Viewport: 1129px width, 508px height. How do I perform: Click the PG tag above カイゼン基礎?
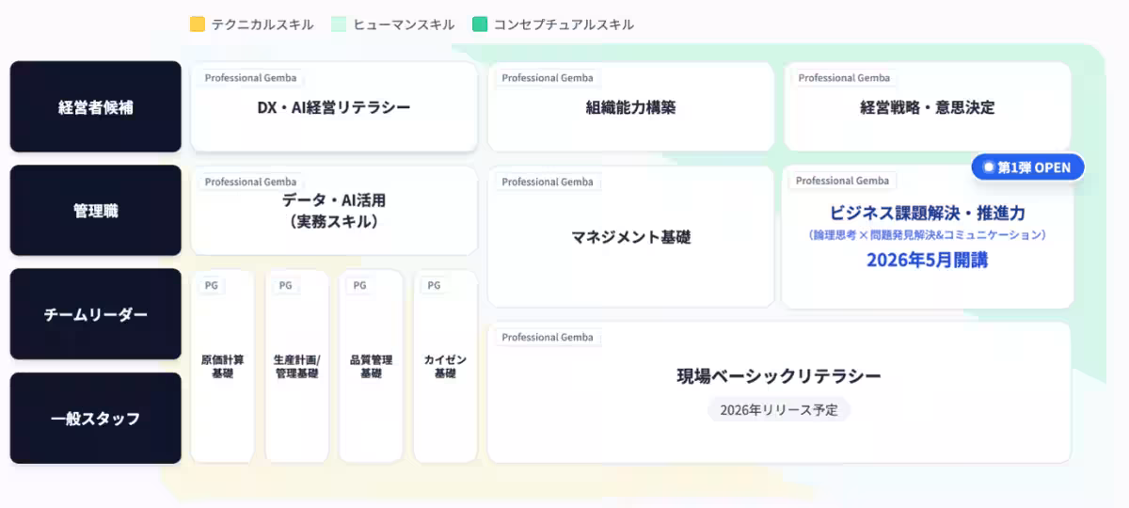pos(434,285)
